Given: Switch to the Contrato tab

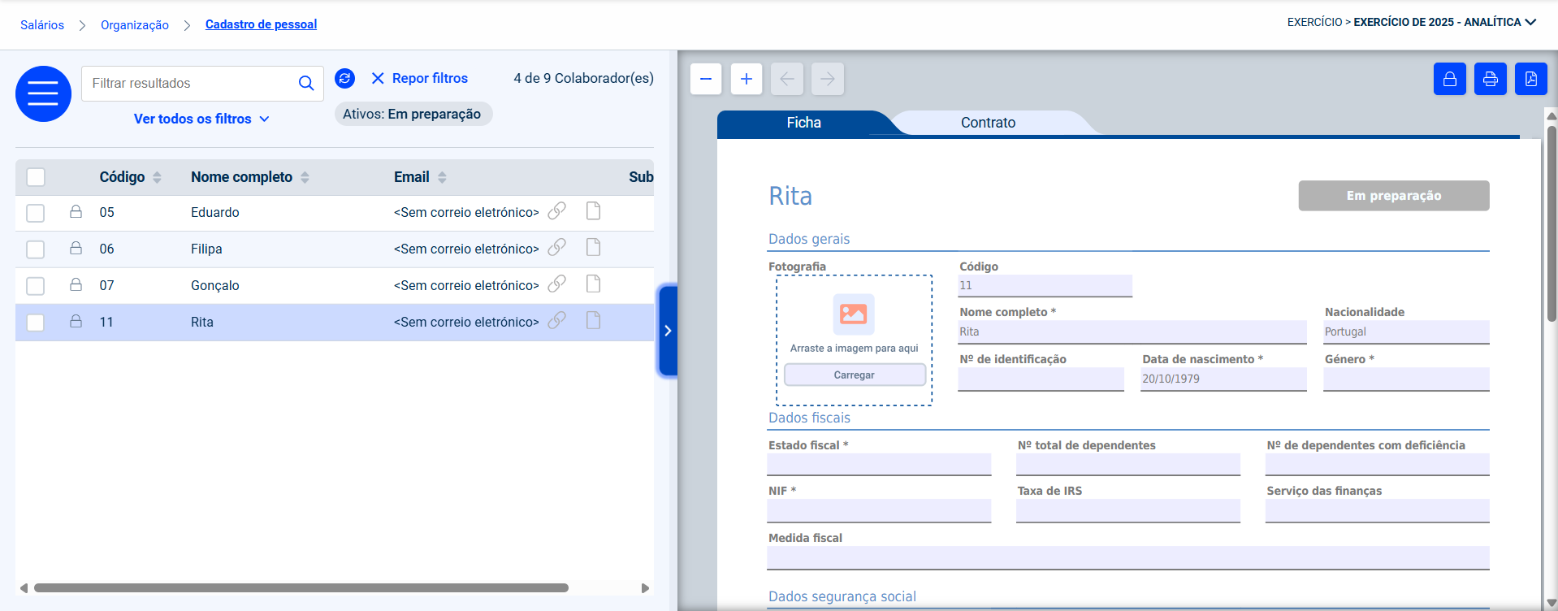Looking at the screenshot, I should [988, 123].
